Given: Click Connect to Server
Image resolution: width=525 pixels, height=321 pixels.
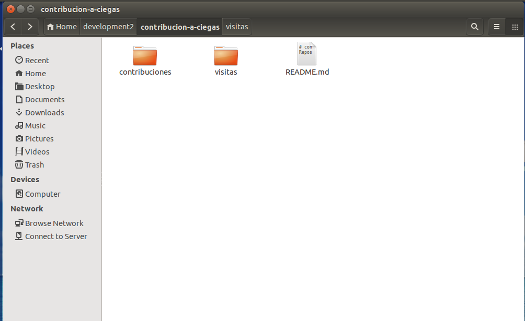Looking at the screenshot, I should pyautogui.click(x=55, y=236).
